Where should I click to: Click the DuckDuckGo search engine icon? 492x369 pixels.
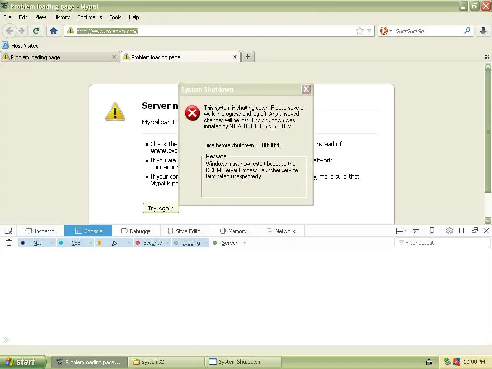point(383,31)
